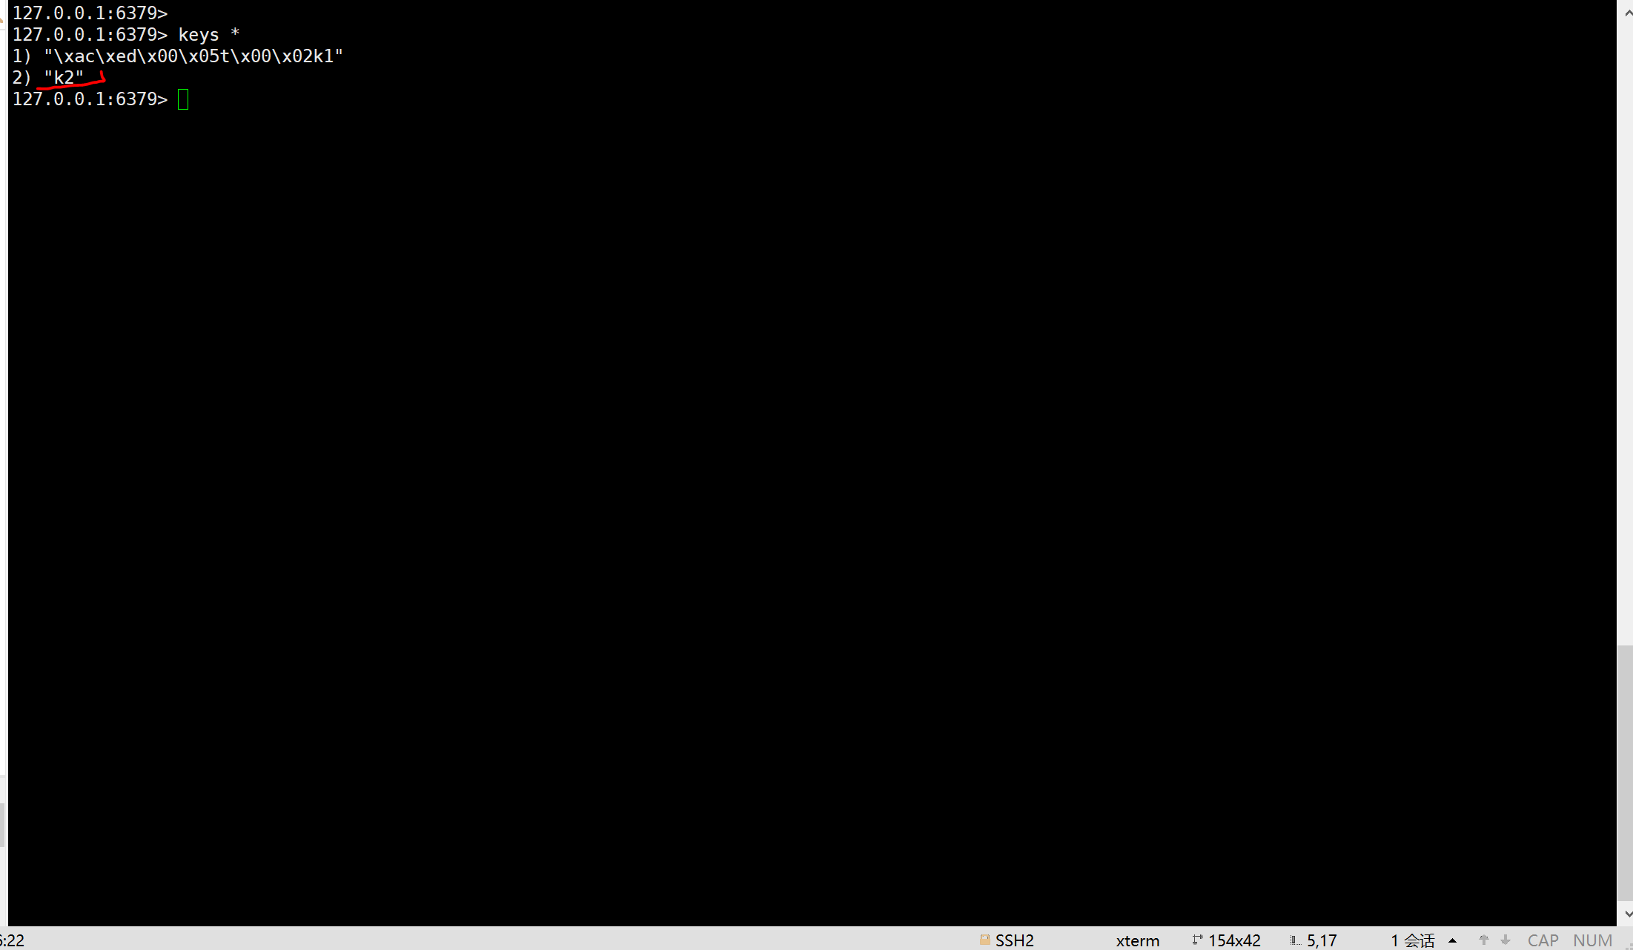Click the vertical scrollbar thumb
The height and width of the screenshot is (950, 1633).
pos(1625,772)
